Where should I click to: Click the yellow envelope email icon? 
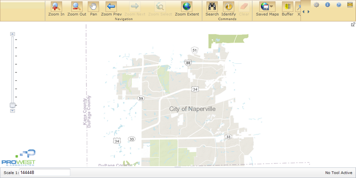click(x=350, y=4)
